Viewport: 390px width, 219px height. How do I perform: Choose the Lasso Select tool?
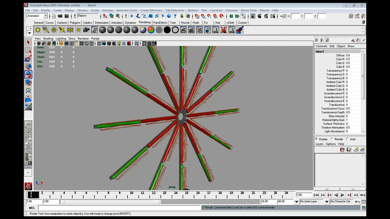point(28,50)
